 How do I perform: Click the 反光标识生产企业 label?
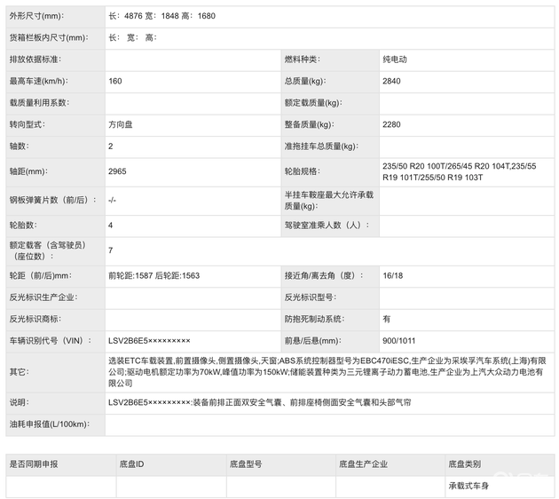pyautogui.click(x=43, y=297)
